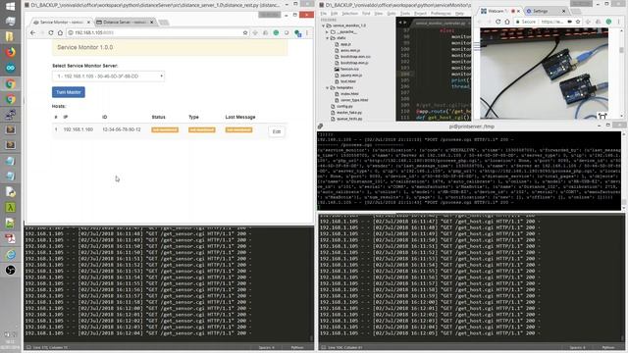Click the Turn Master button

point(69,92)
